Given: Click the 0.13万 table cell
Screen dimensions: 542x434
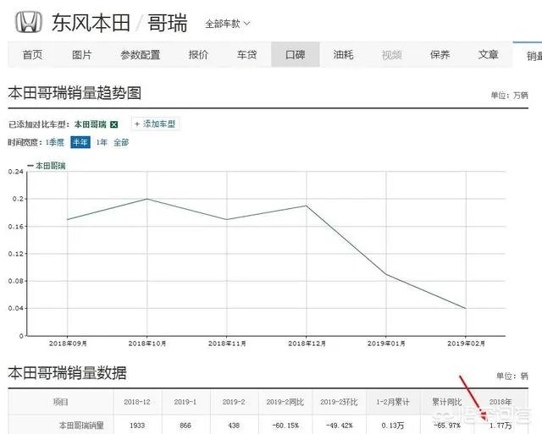Looking at the screenshot, I should click(x=393, y=426).
